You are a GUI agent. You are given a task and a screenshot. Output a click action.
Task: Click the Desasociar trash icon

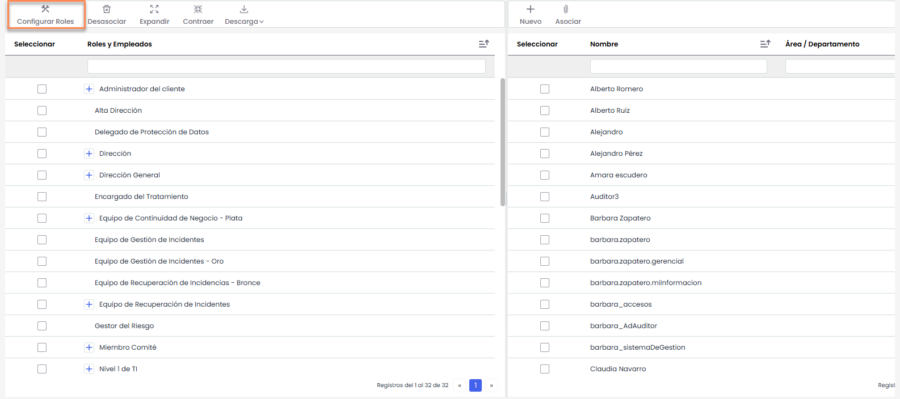(107, 9)
